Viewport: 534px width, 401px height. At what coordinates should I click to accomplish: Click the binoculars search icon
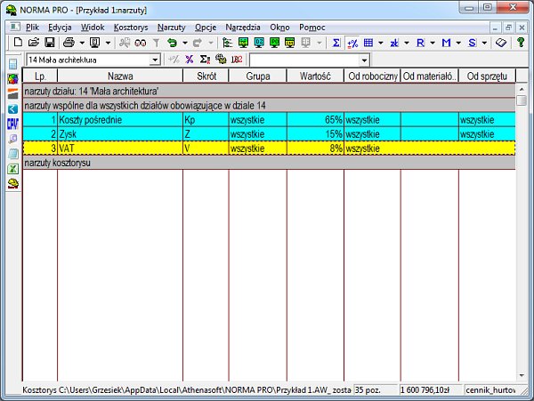(141, 43)
